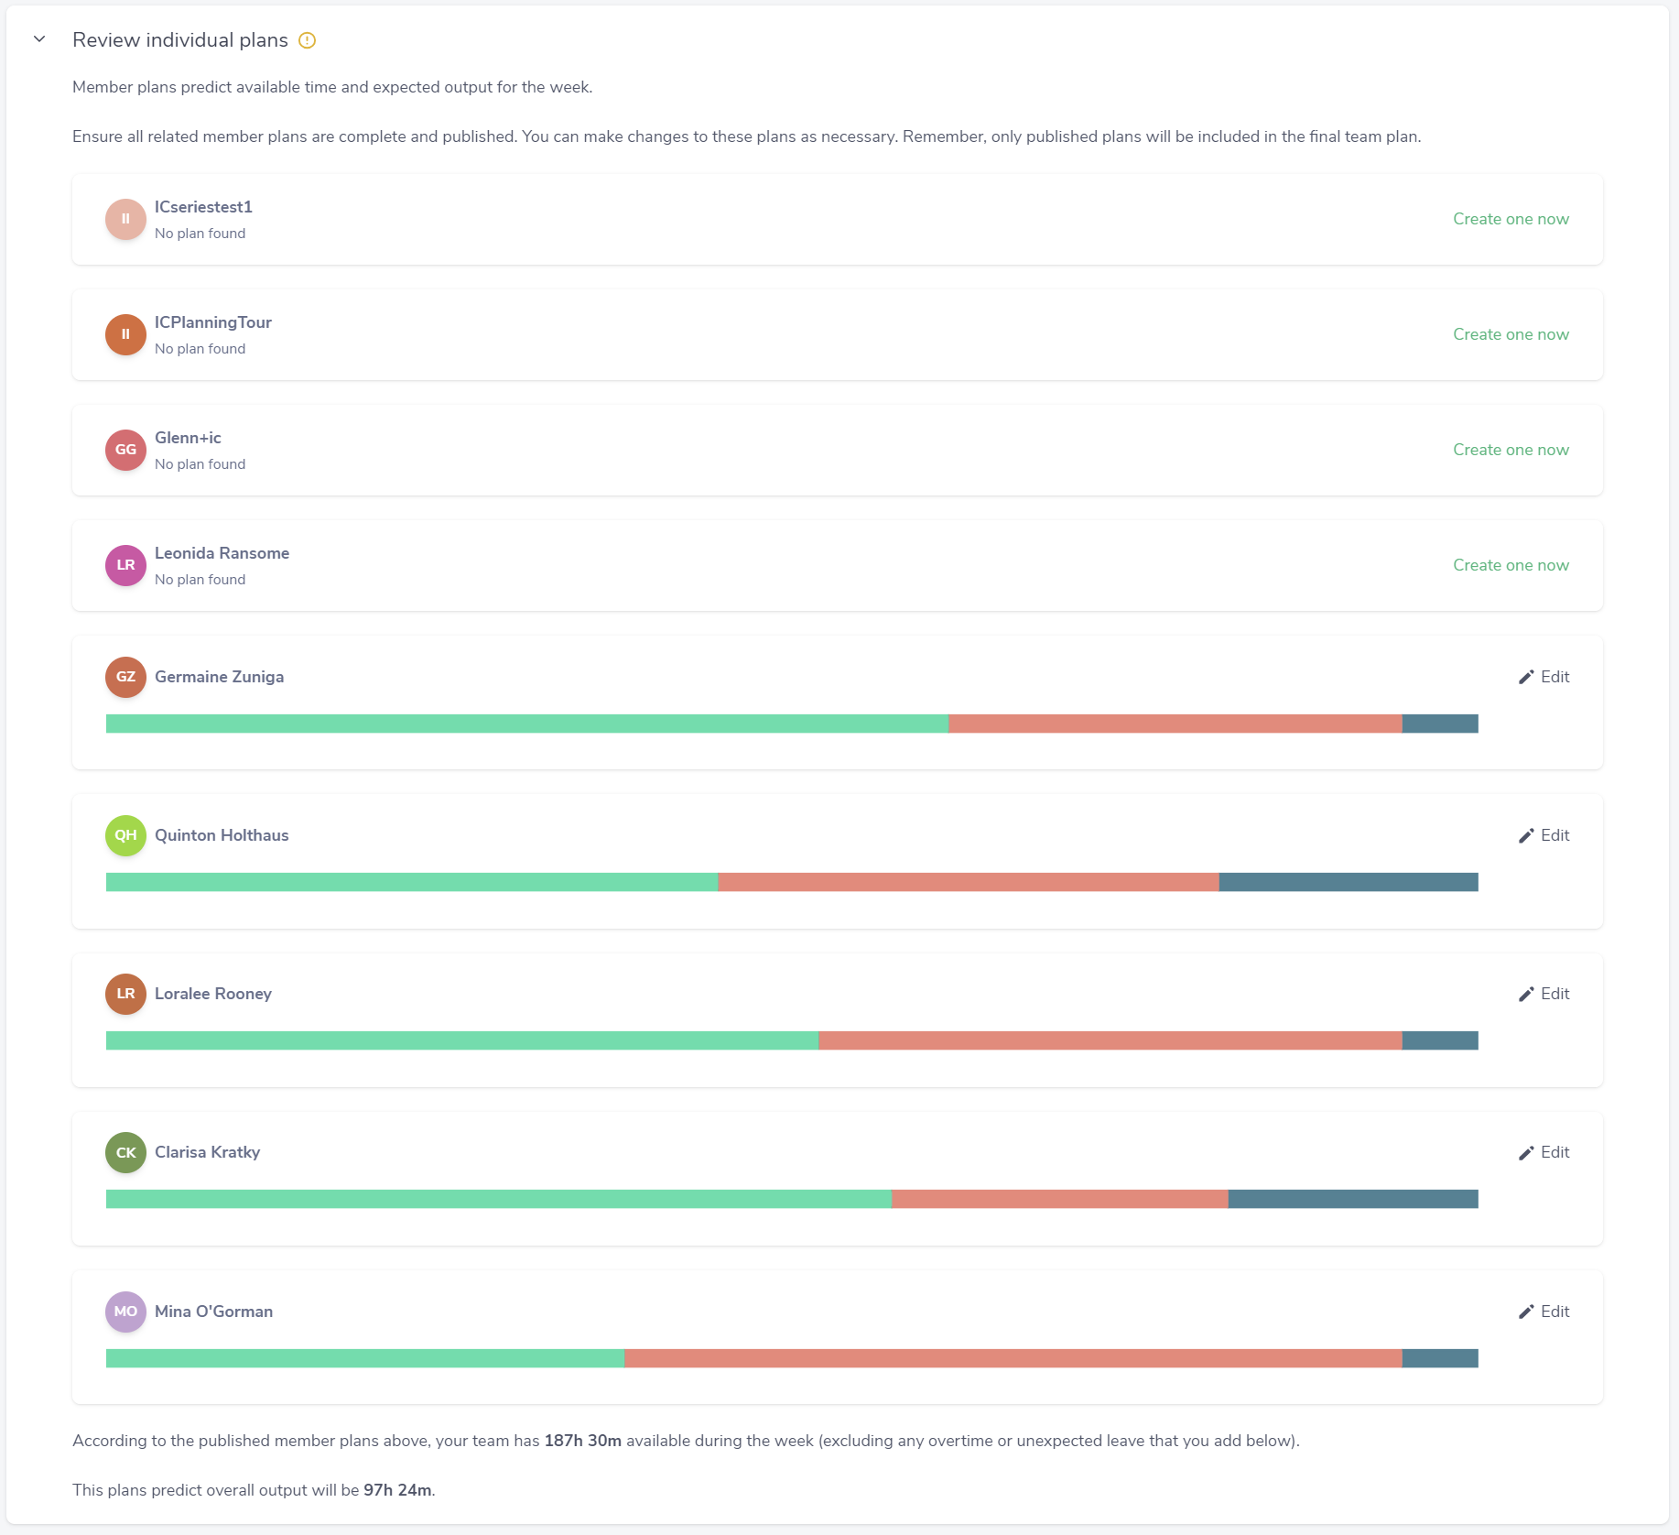Edit Quinton Holthaus's plan
The image size is (1679, 1535).
point(1544,836)
